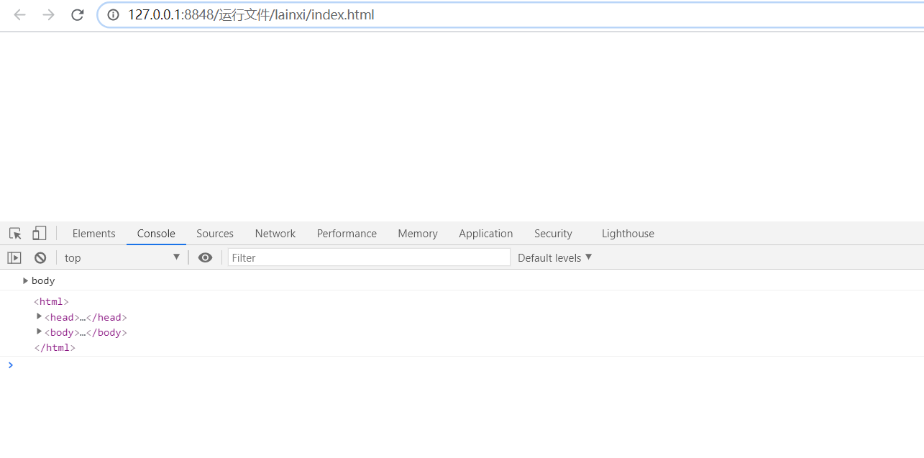Expand the body element node

coord(39,331)
